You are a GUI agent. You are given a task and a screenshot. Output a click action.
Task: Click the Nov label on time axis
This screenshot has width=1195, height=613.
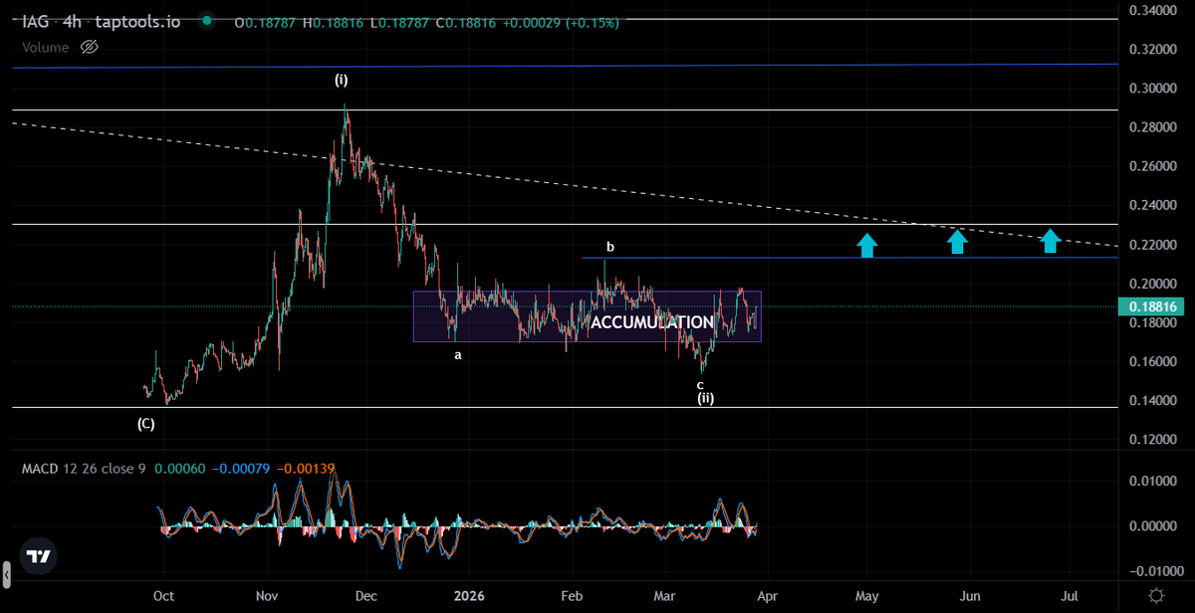[266, 595]
